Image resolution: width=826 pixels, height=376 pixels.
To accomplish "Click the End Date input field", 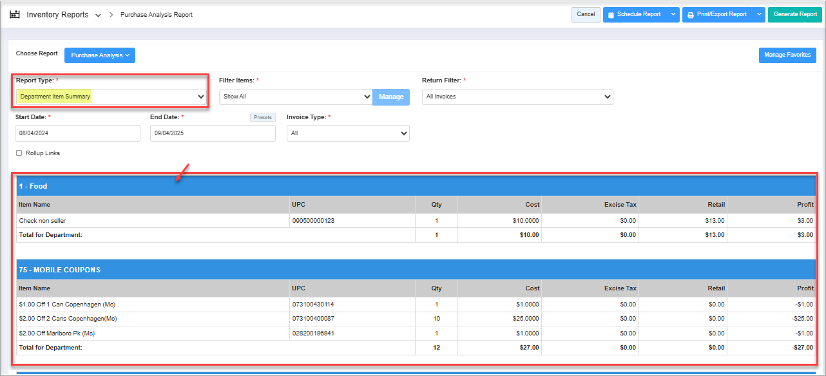I will (213, 133).
